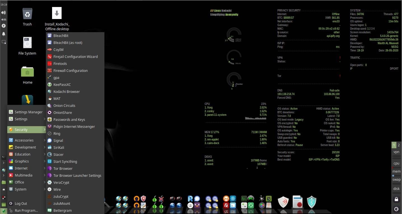Click the VeraCrypt icon
Image resolution: width=402 pixels, height=214 pixels.
click(x=50, y=183)
